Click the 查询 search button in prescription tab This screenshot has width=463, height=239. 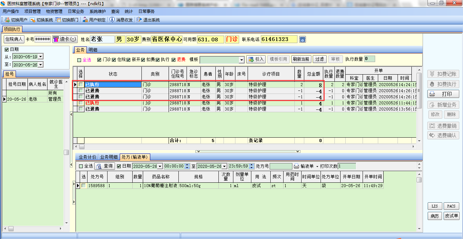[104, 166]
